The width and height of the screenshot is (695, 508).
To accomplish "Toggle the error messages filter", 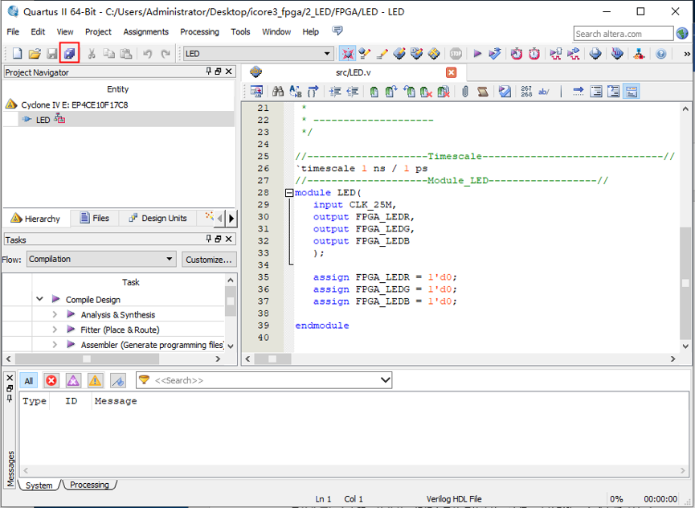I will coord(51,380).
